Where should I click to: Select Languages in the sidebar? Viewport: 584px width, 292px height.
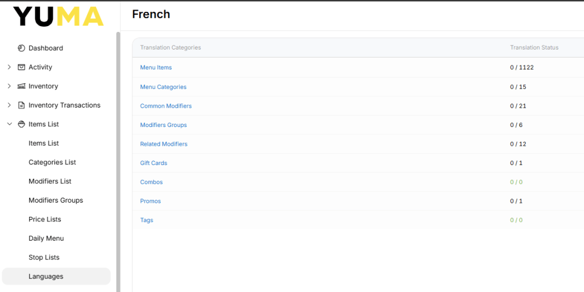coord(56,277)
